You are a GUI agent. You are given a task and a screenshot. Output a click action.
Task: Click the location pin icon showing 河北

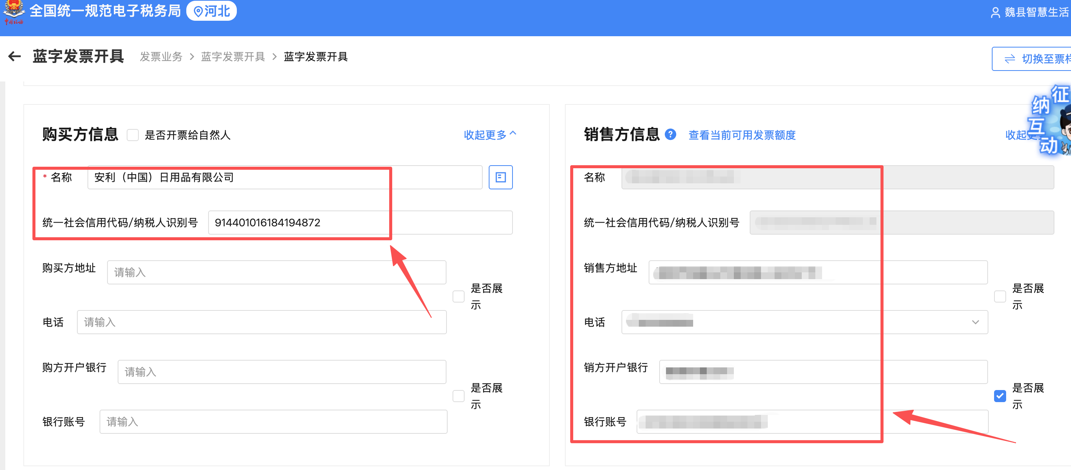198,11
